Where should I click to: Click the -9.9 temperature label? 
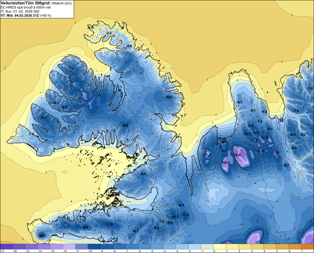coord(85,227)
